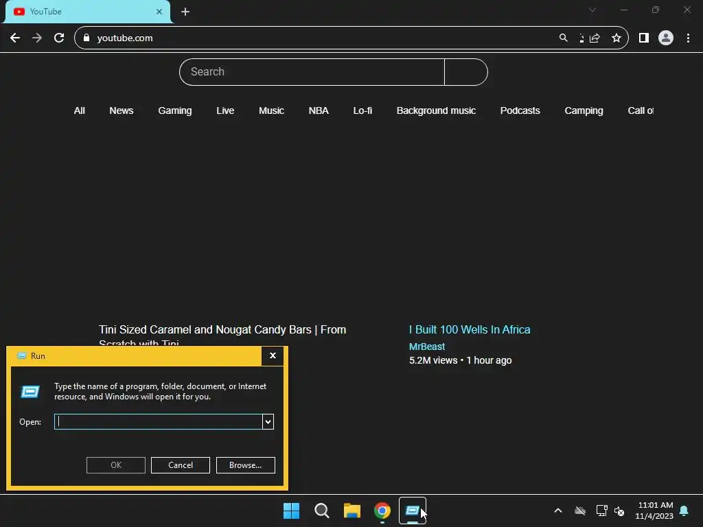703x527 pixels.
Task: Open the notifications bell icon
Action: 684,511
